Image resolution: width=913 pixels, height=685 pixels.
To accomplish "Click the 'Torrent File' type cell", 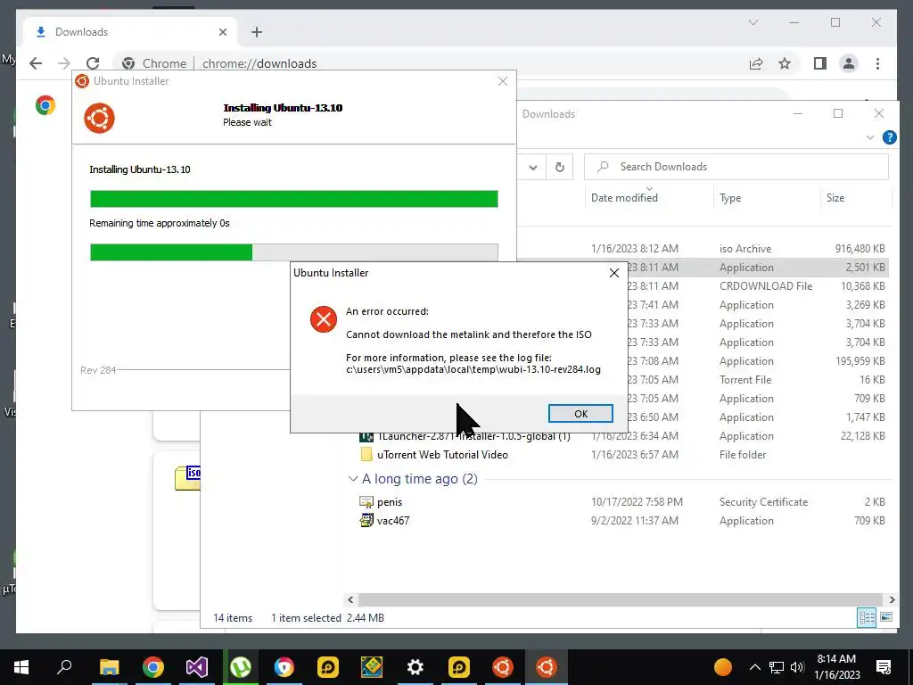I will 745,380.
